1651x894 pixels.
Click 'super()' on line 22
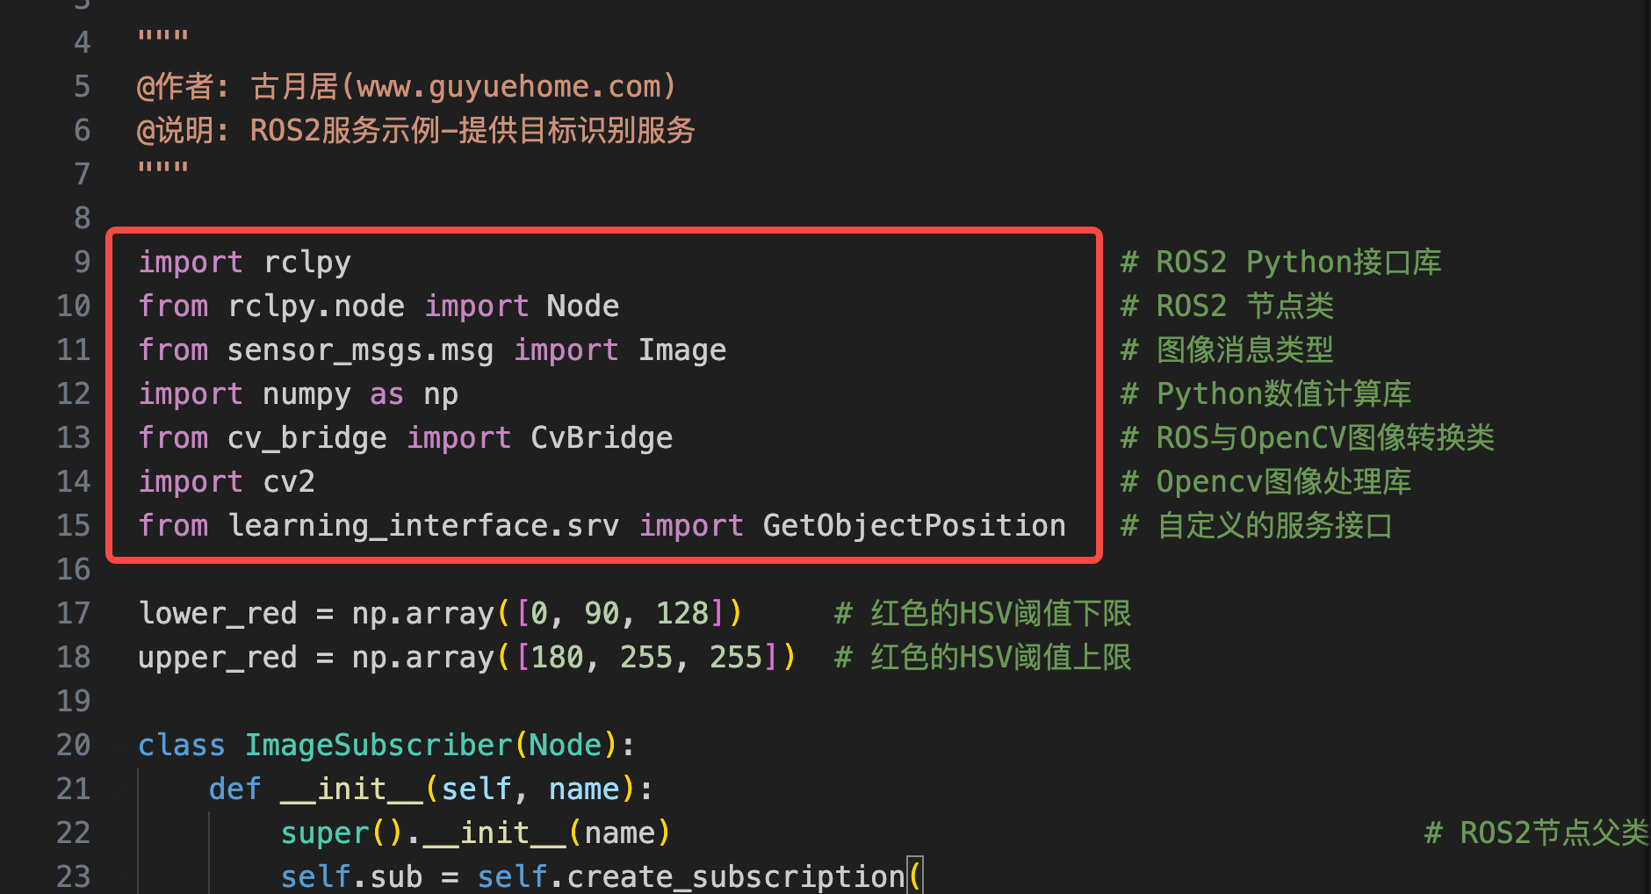pyautogui.click(x=342, y=833)
